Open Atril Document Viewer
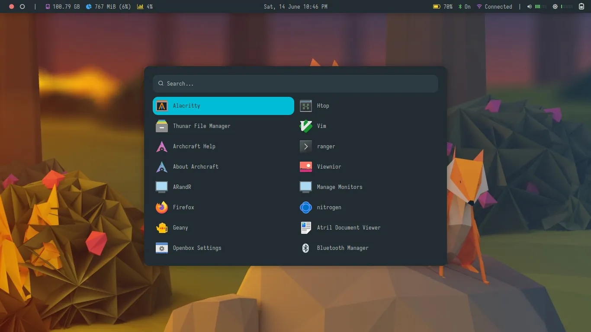The image size is (591, 332). coord(367,228)
